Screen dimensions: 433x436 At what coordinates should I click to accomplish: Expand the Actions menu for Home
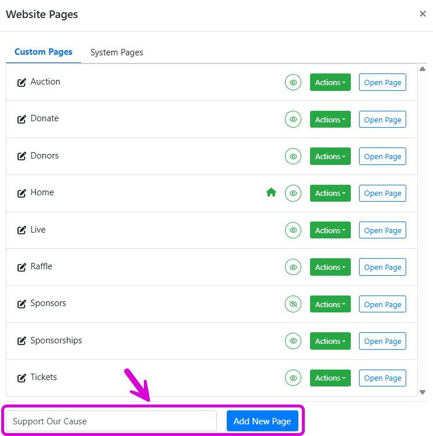330,194
